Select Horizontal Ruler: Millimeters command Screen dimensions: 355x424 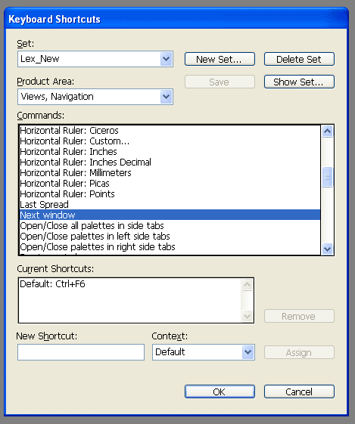click(x=170, y=173)
